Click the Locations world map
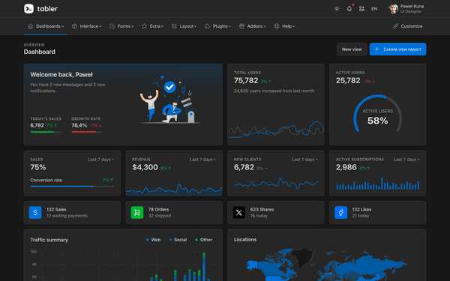450x281 pixels. coord(326,265)
